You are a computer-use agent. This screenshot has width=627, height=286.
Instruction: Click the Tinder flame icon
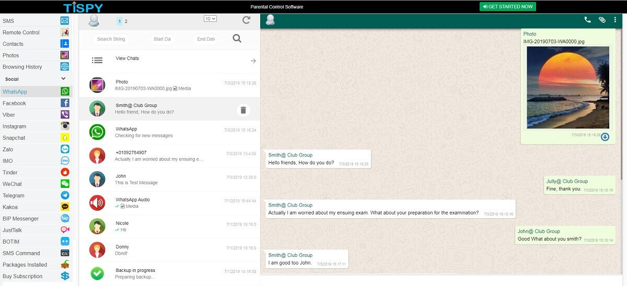pos(65,172)
